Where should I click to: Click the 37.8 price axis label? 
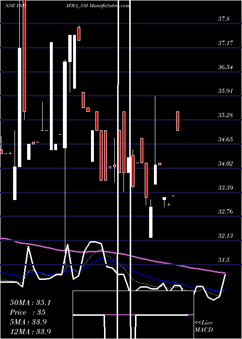(x=224, y=19)
